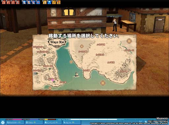Screen dimensions: 169x125
Task: Click the pink HP bar
Action: click(14, 119)
